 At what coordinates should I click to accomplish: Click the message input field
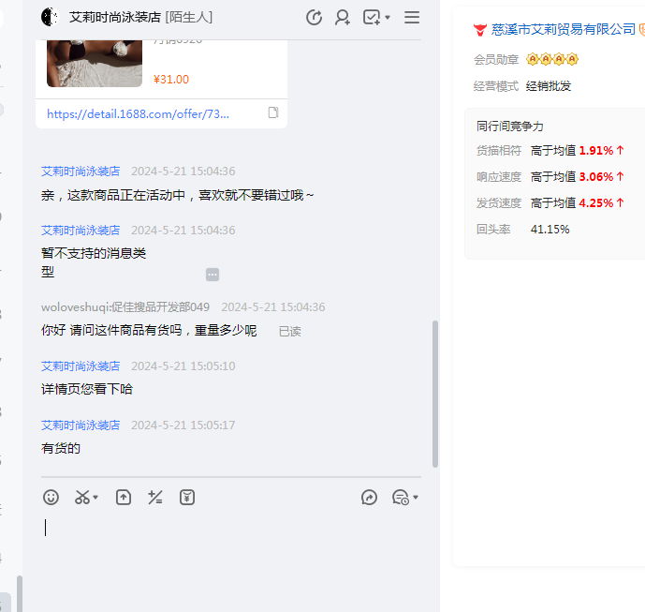229,553
